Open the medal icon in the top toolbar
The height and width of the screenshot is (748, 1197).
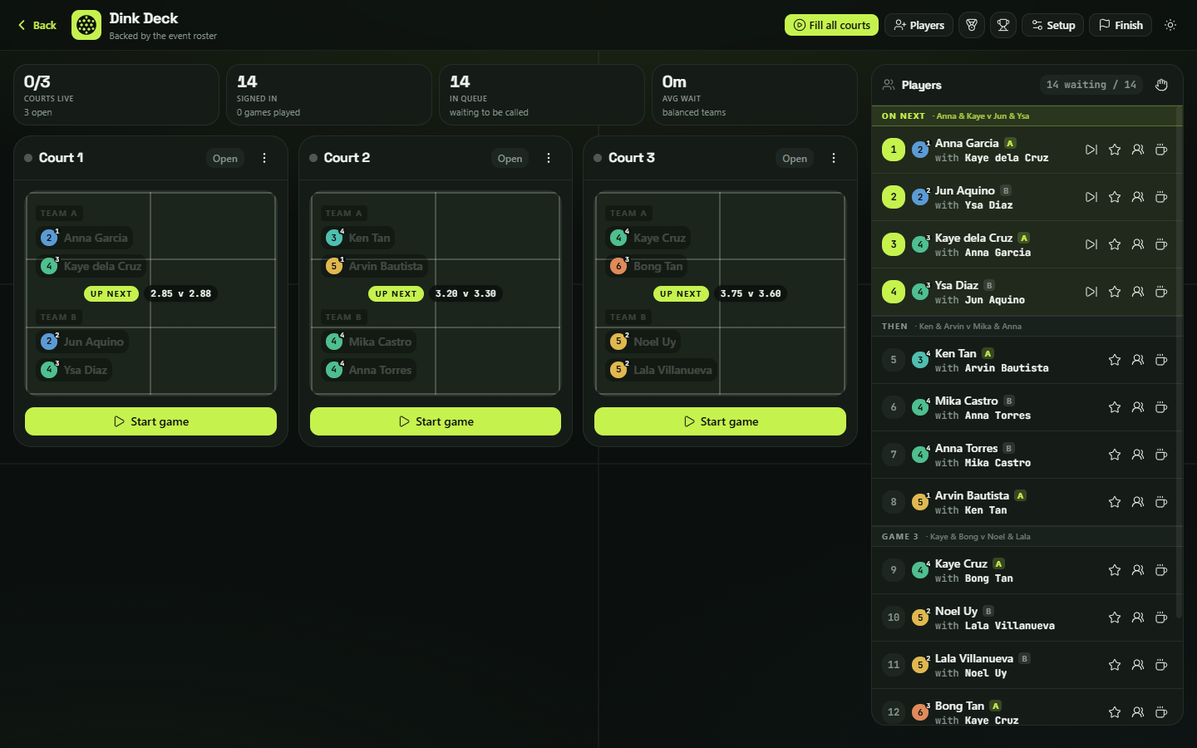click(x=972, y=25)
